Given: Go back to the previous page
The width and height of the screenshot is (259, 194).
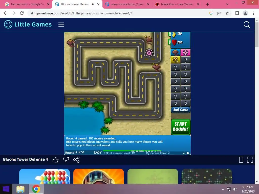Looking at the screenshot, I should point(6,13).
